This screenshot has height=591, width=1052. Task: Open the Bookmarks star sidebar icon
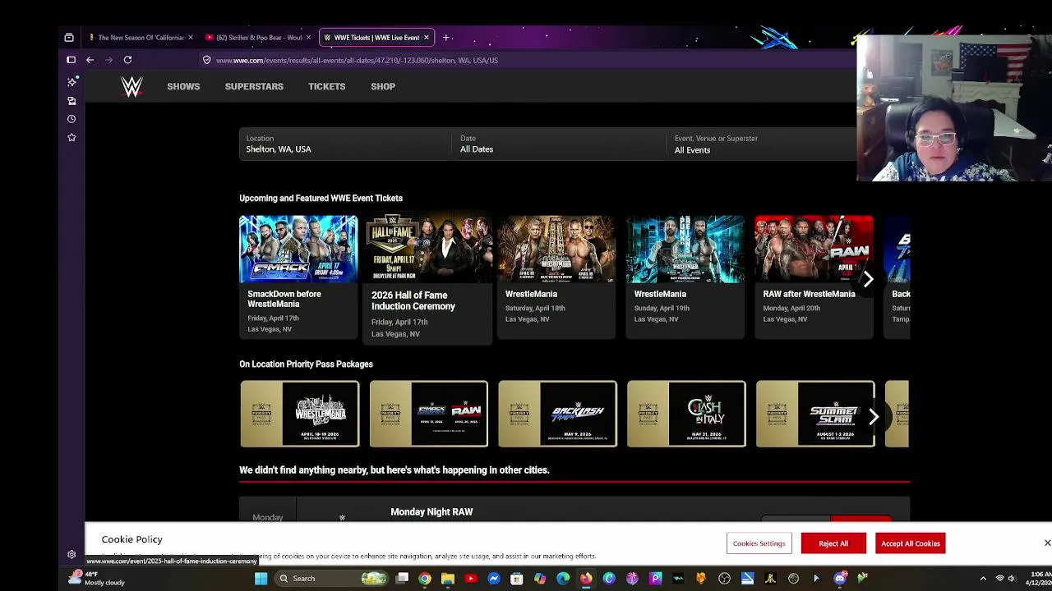coord(72,137)
